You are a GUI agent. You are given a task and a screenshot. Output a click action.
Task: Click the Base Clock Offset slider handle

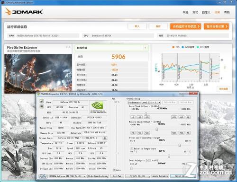(146, 113)
